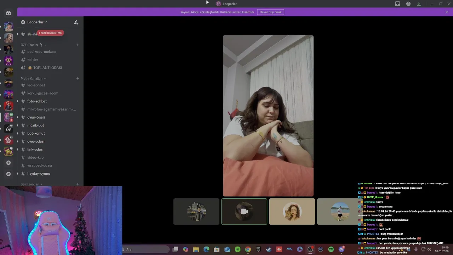
Task: Open Spotify from the taskbar
Action: [331, 249]
